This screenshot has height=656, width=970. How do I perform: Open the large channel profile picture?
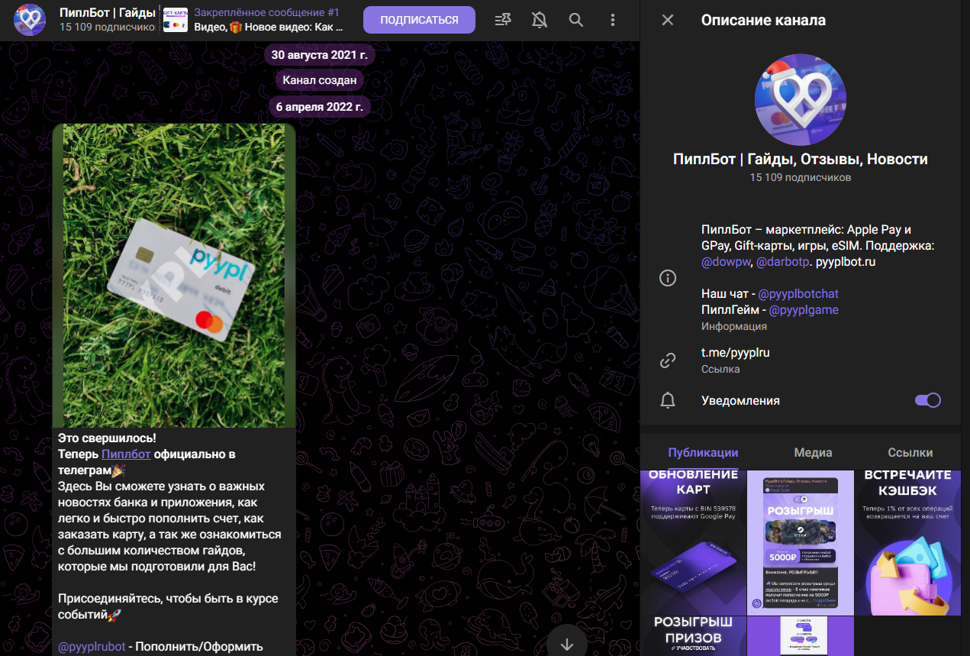coord(801,99)
